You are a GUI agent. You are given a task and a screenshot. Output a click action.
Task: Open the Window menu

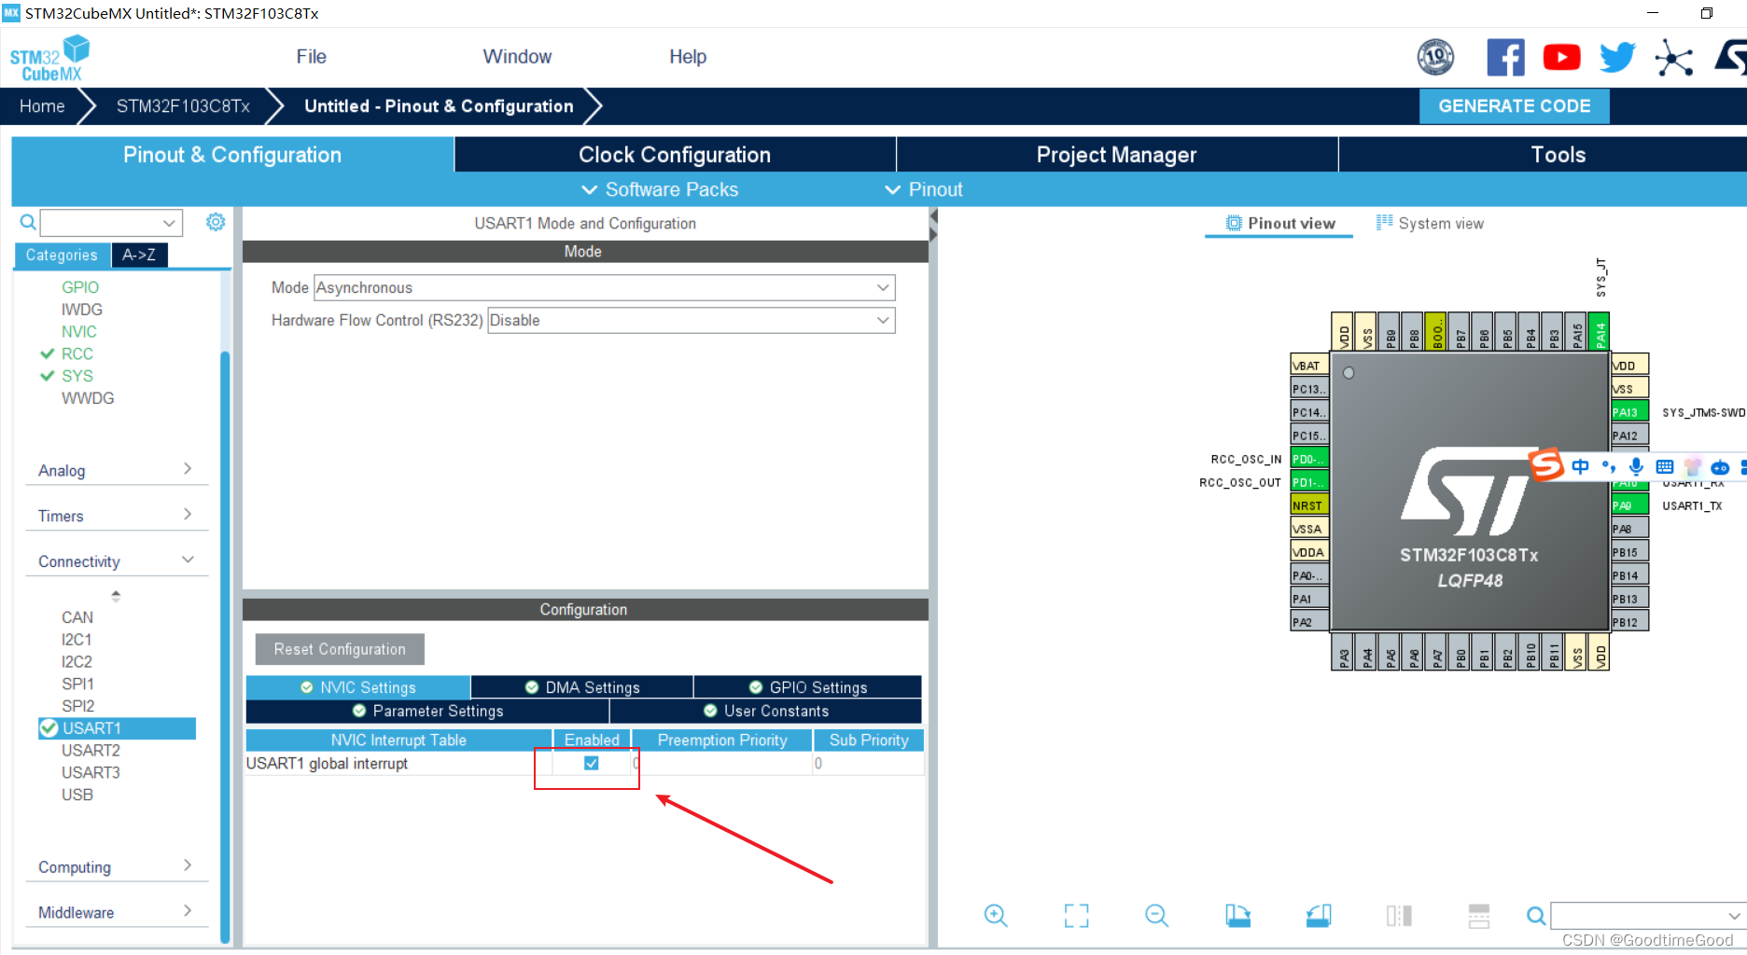(517, 57)
